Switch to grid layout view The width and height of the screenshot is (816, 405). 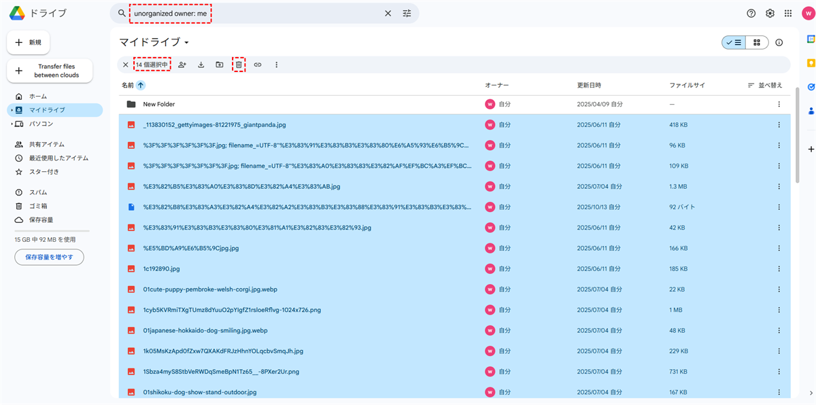(x=757, y=42)
